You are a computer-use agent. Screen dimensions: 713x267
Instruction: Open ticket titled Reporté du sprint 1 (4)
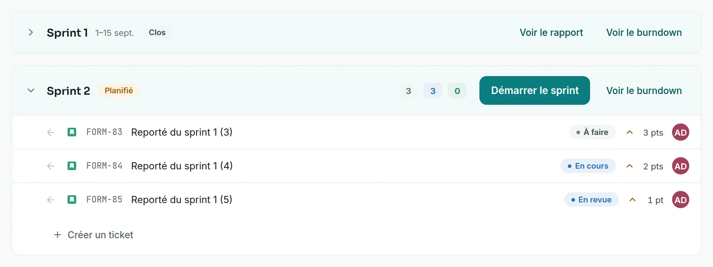pos(182,166)
